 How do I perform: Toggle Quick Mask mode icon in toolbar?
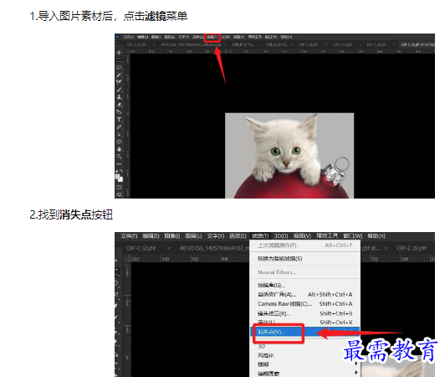coord(119,187)
